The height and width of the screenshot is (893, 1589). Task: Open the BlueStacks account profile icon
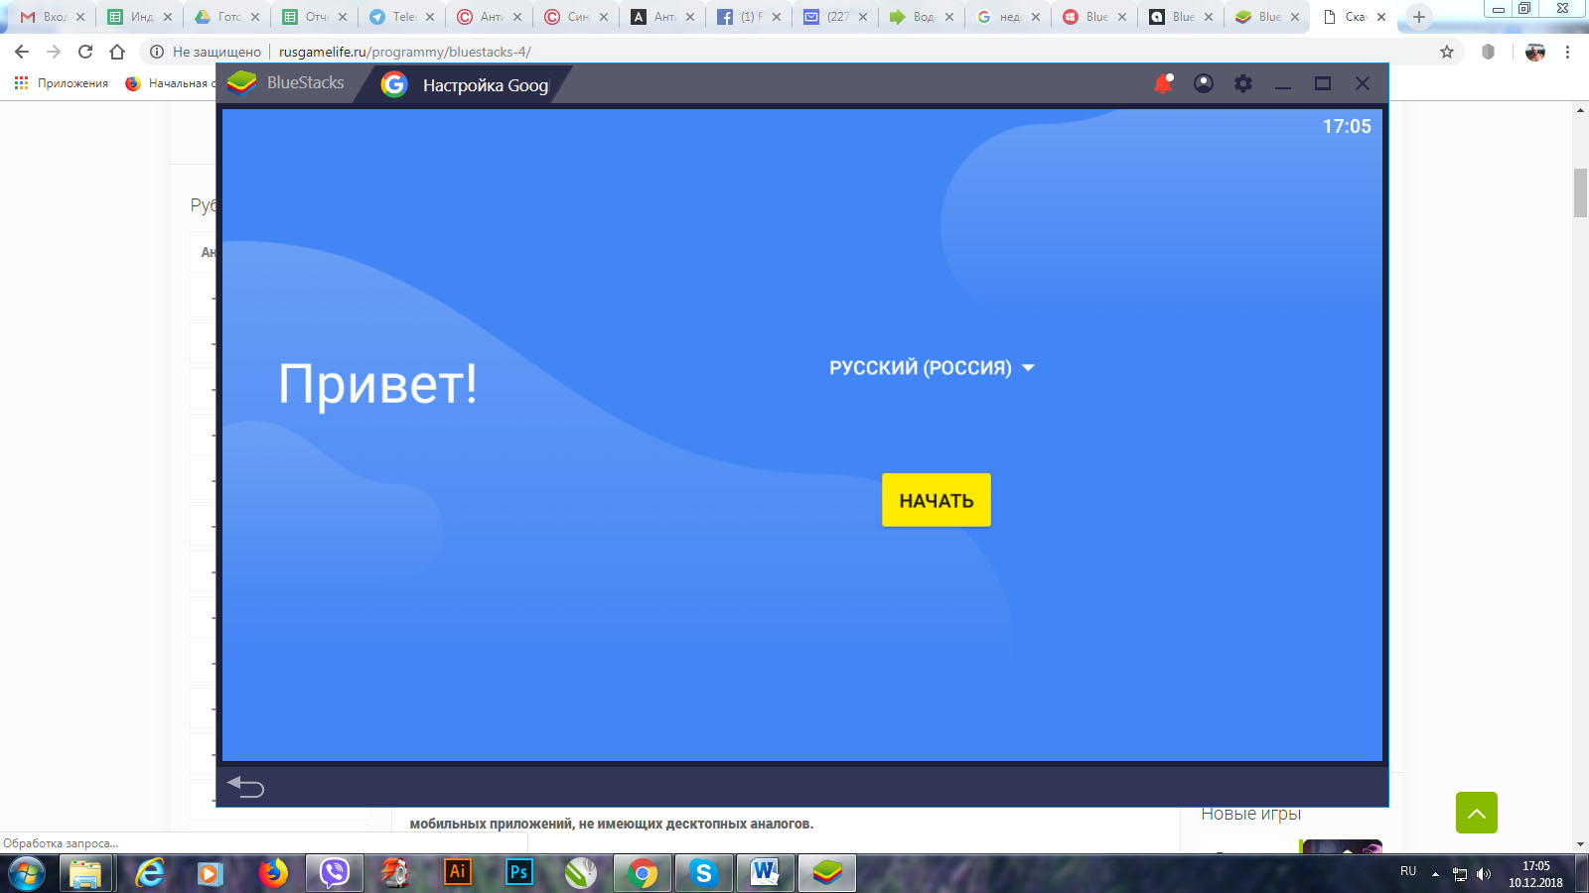pos(1204,84)
